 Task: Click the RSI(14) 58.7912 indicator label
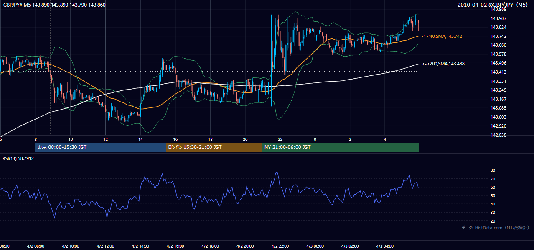pos(18,158)
